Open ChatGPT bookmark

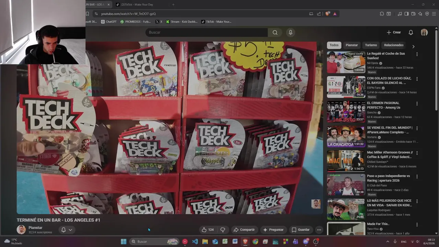click(x=109, y=22)
